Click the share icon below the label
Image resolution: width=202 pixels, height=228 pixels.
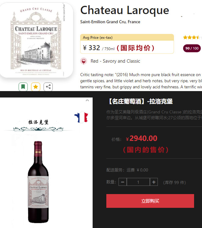(48, 87)
